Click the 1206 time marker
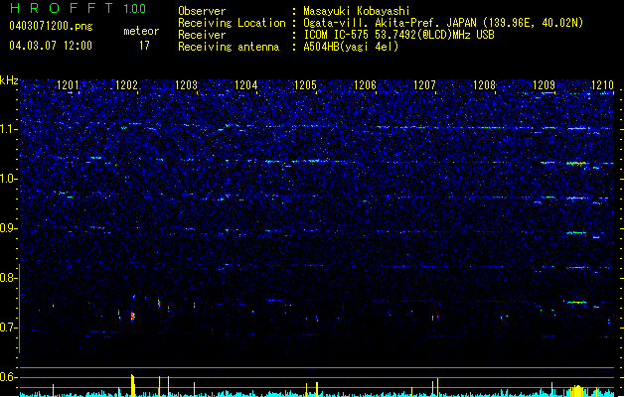The width and height of the screenshot is (625, 397). 365,84
